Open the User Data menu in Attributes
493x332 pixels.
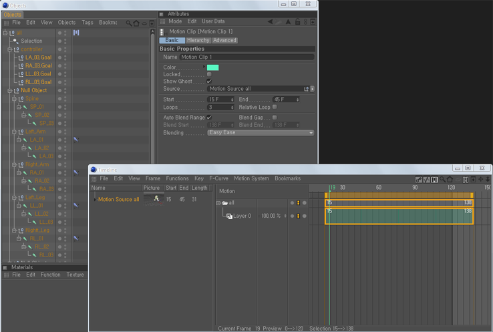coord(213,21)
